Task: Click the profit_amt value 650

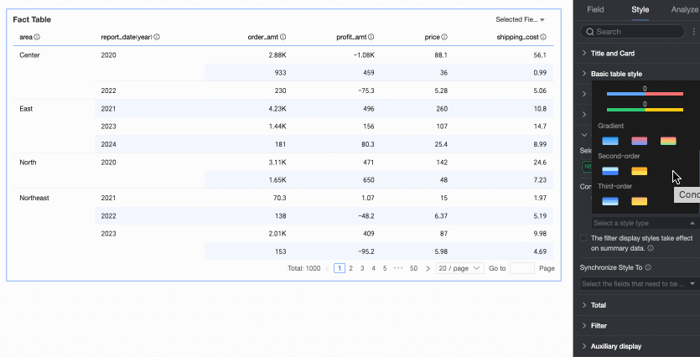Action: coord(369,180)
